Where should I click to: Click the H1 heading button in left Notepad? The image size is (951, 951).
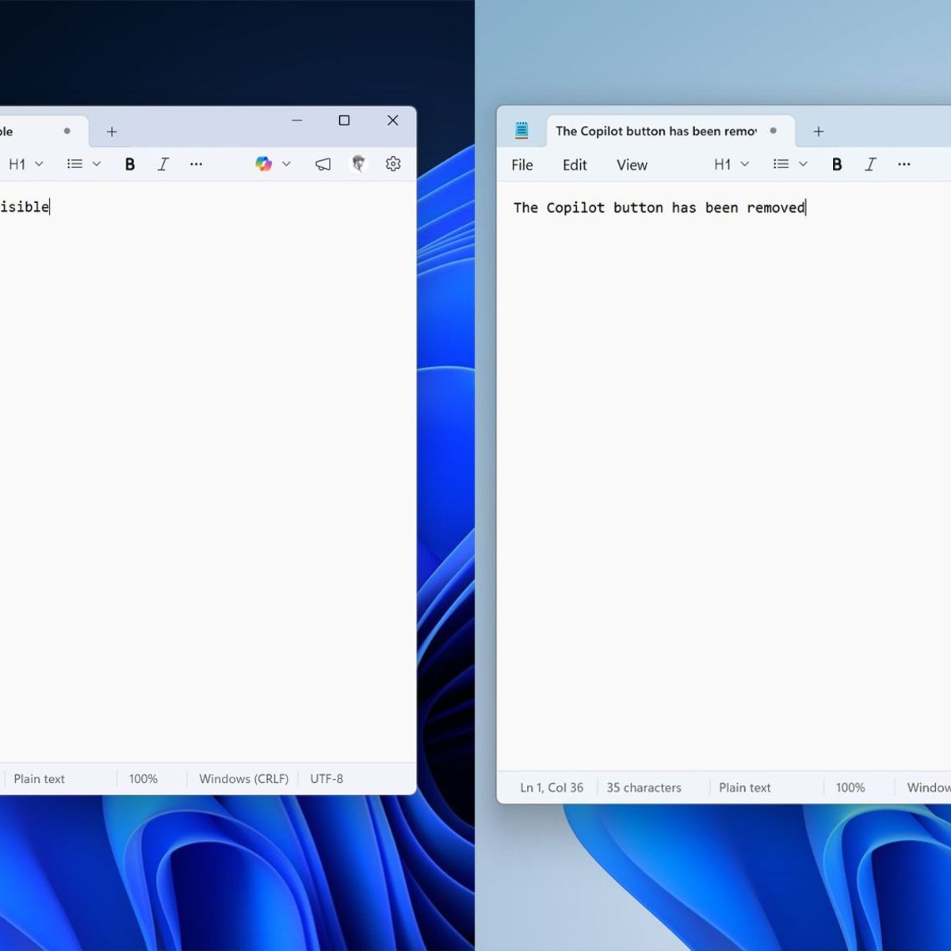(17, 164)
